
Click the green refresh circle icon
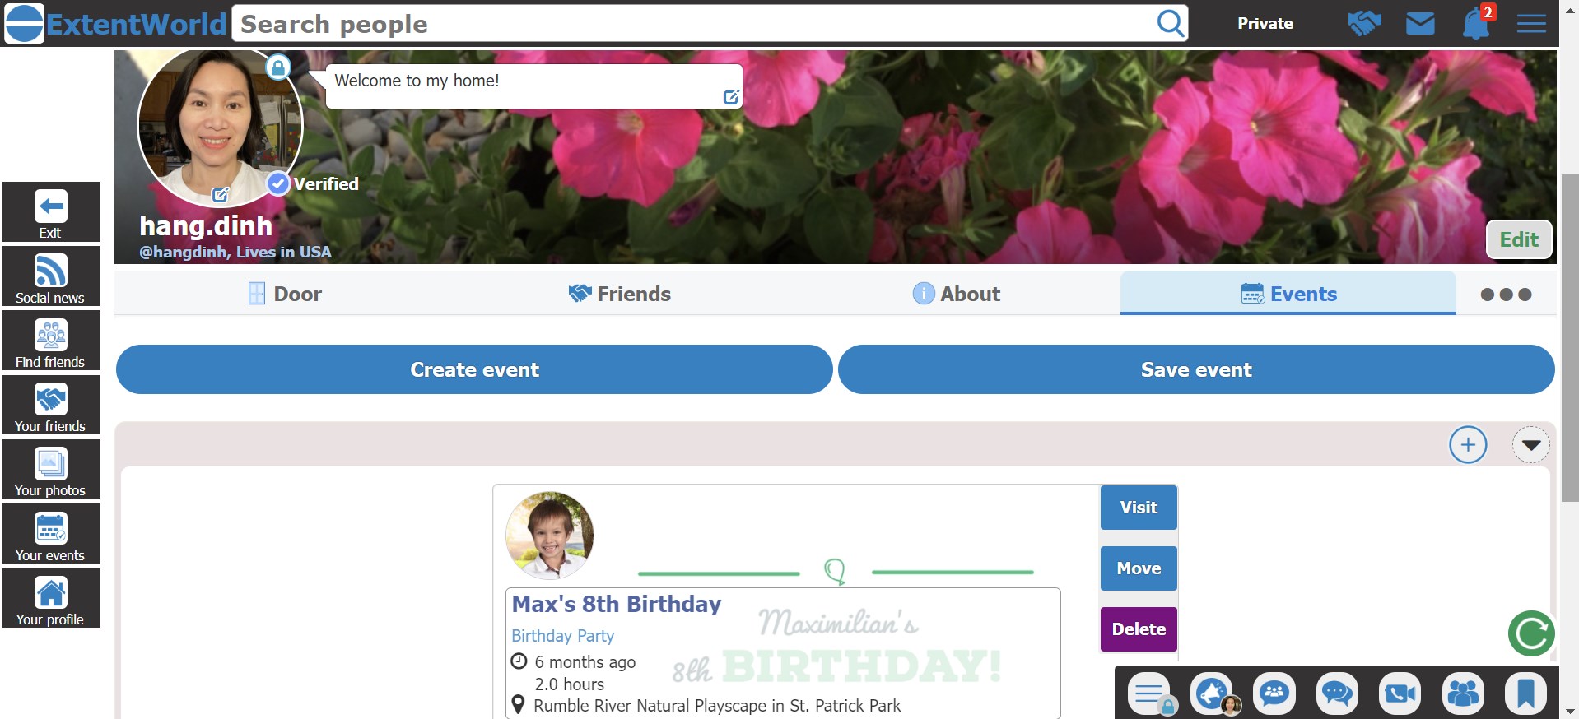[1531, 633]
